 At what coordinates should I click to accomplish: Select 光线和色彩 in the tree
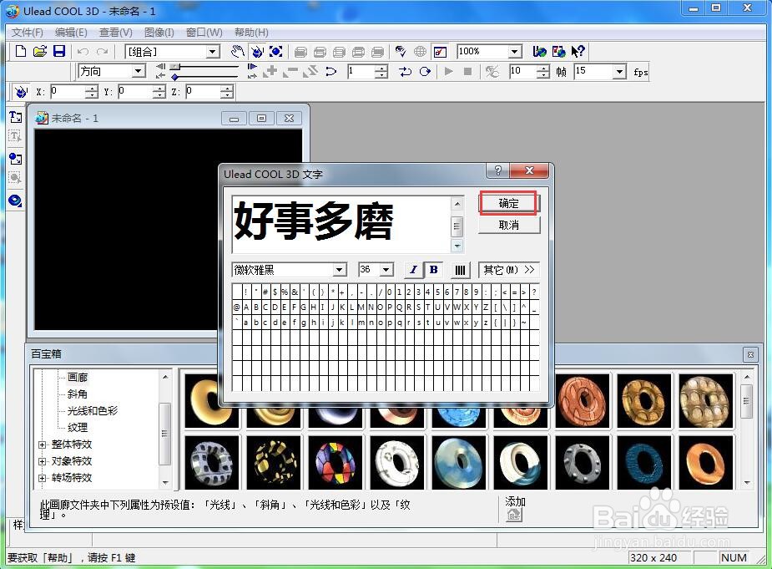93,411
